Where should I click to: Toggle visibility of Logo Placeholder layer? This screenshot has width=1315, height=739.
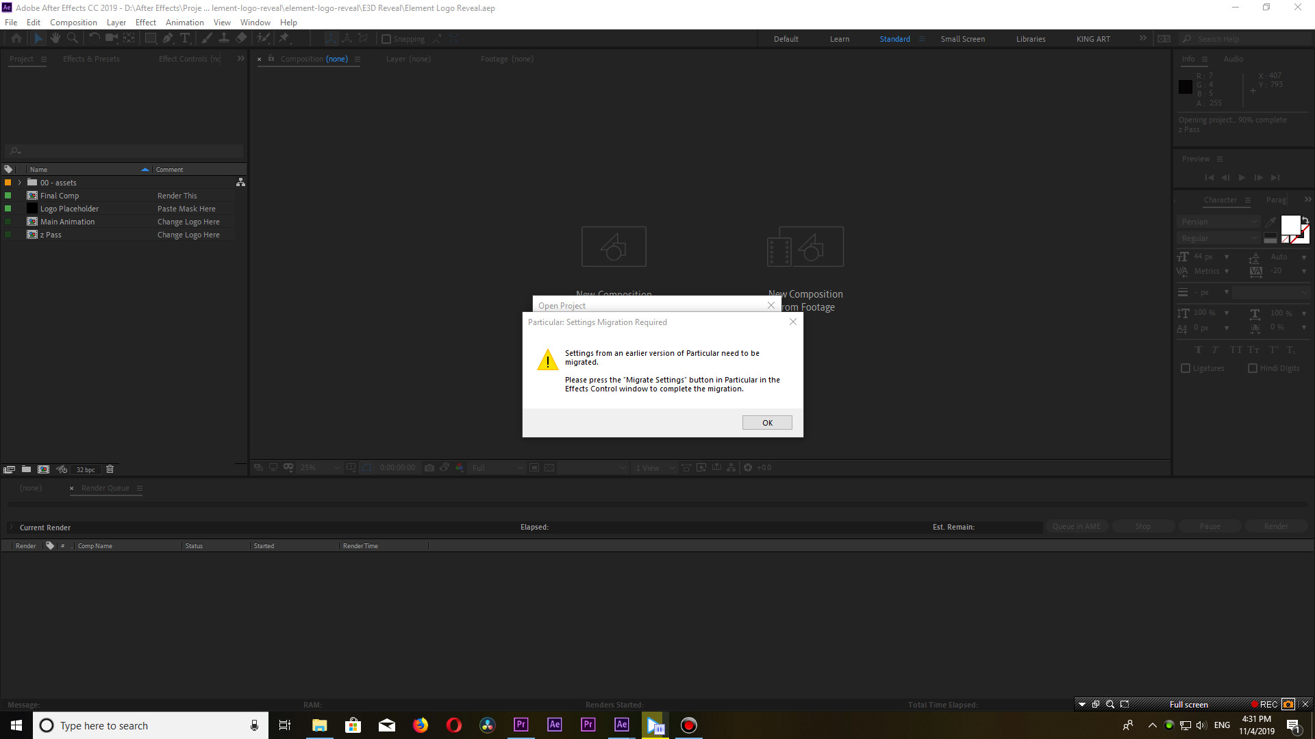coord(8,209)
